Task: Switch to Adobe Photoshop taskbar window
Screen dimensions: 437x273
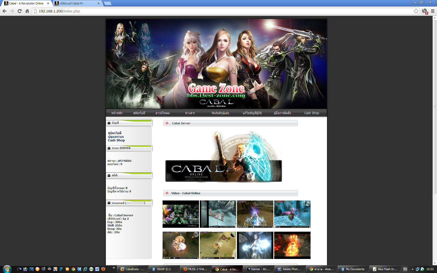Action: tap(290, 269)
